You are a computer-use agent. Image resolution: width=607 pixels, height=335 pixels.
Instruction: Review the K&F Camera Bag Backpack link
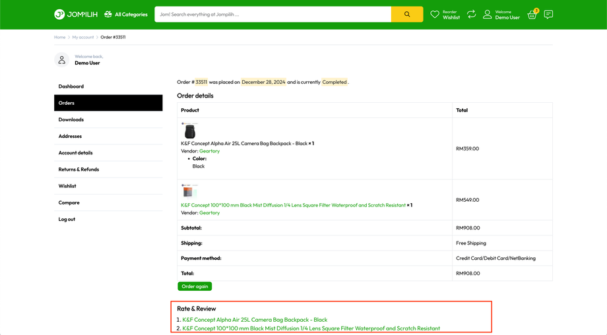[x=255, y=320]
